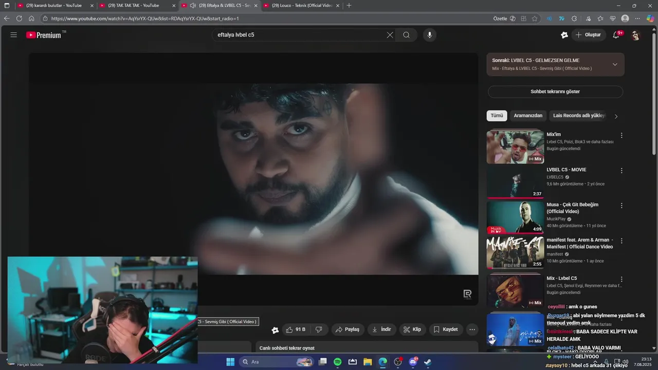Dislike the video
Image resolution: width=658 pixels, height=370 pixels.
pos(319,329)
